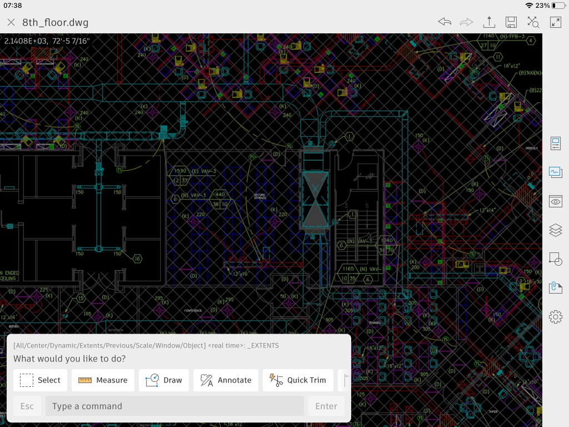Screen dimensions: 569x427
Task: Tap the Enter button
Action: (x=326, y=406)
